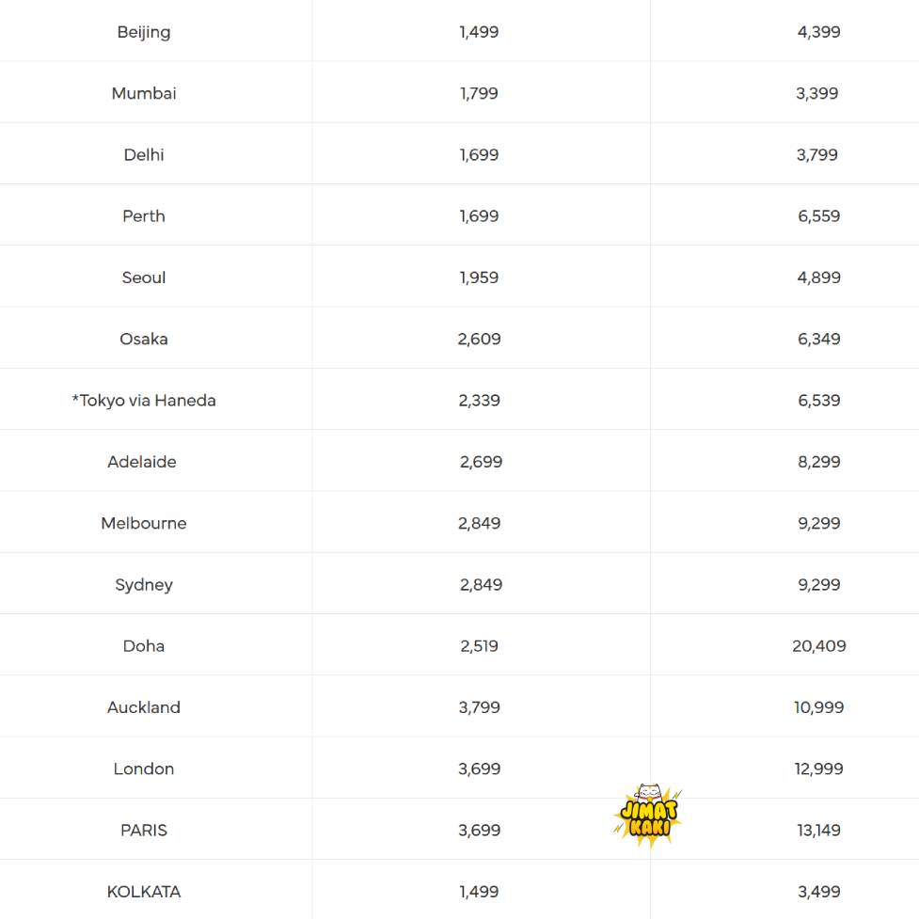Select the Seoul destination cell

[144, 277]
